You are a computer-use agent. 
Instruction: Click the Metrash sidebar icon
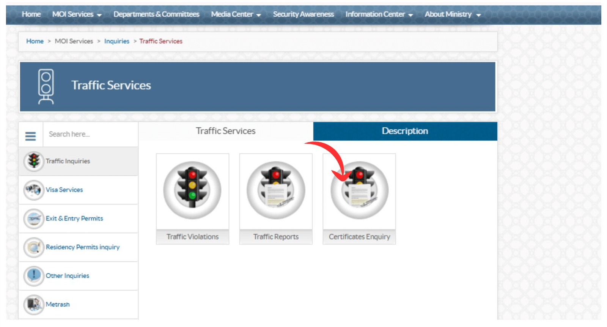[34, 304]
